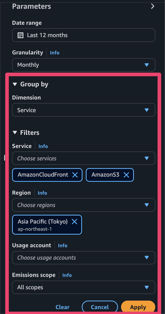The image size is (165, 314).
Task: Open Info link next to Region
Action: click(x=42, y=193)
